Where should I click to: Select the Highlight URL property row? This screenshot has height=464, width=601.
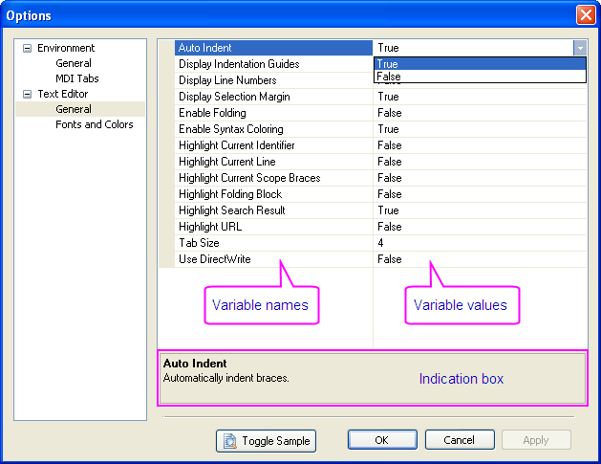coord(273,227)
